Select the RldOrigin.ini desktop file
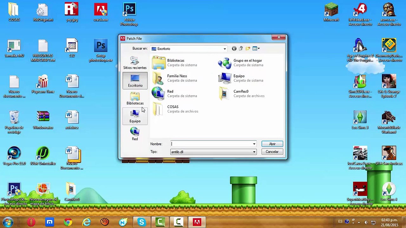The image size is (406, 228). [x=43, y=13]
